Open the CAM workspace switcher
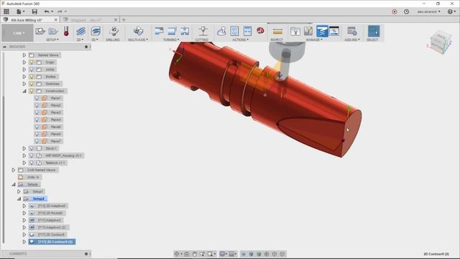The height and width of the screenshot is (259, 460). coord(17,33)
